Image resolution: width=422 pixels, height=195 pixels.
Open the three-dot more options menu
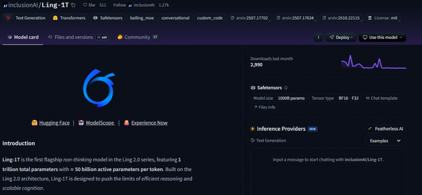318,37
